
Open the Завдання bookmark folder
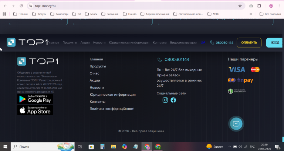coord(110,14)
